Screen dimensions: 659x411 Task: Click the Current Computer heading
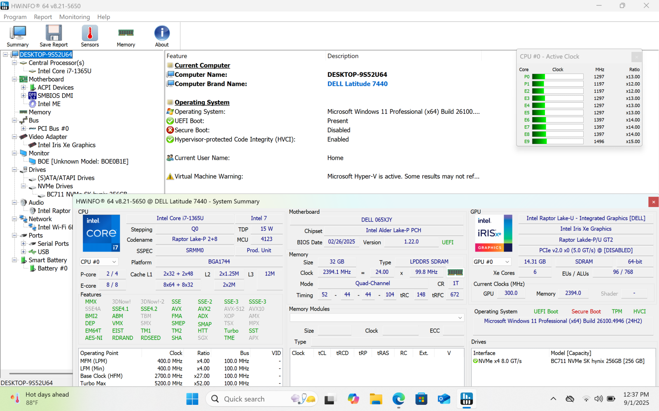tap(202, 65)
